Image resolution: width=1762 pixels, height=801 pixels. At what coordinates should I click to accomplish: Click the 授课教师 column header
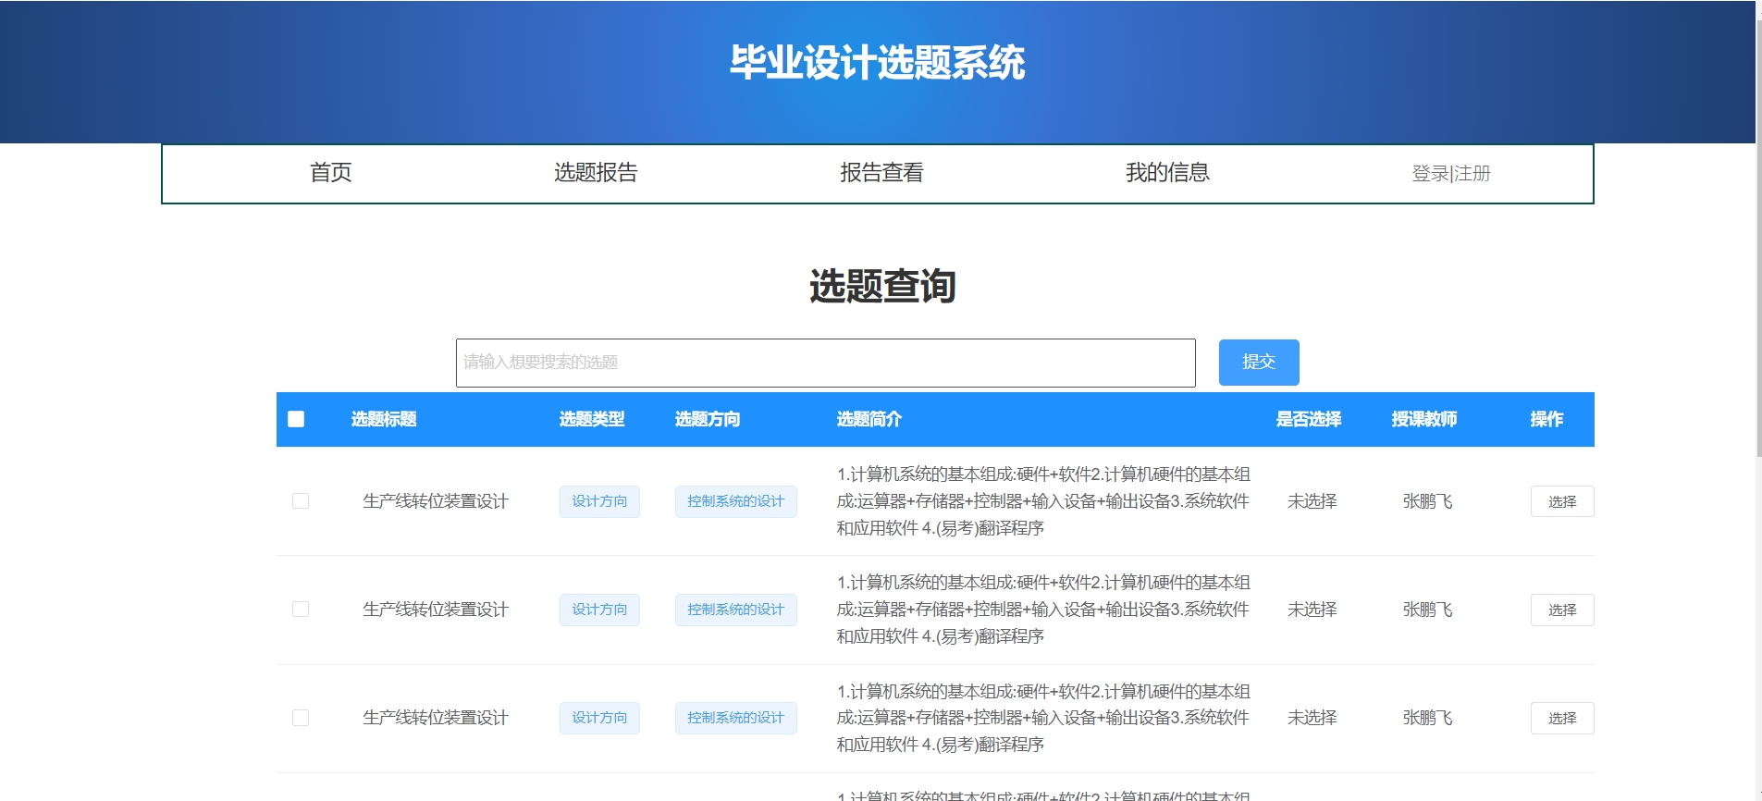pos(1423,419)
